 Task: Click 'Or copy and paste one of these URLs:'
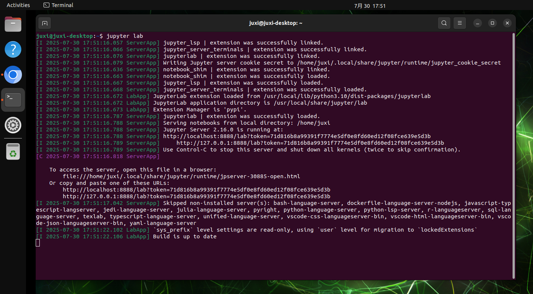click(x=109, y=183)
